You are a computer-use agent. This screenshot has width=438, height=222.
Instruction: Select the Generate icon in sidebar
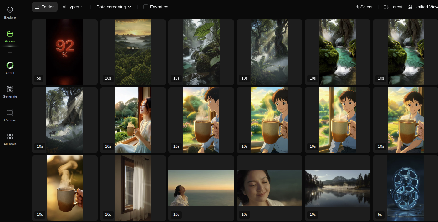click(x=10, y=89)
